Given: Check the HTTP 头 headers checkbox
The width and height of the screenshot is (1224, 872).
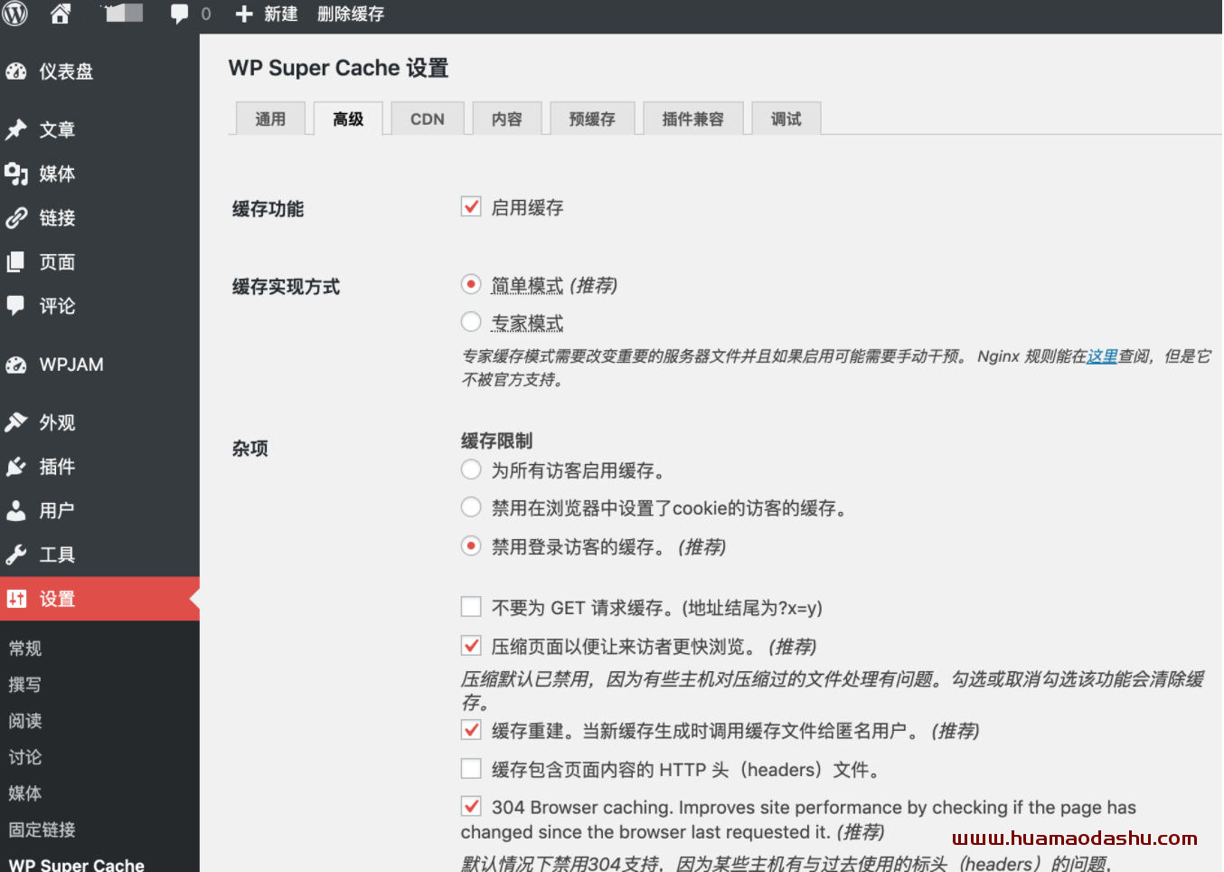Looking at the screenshot, I should pos(471,768).
